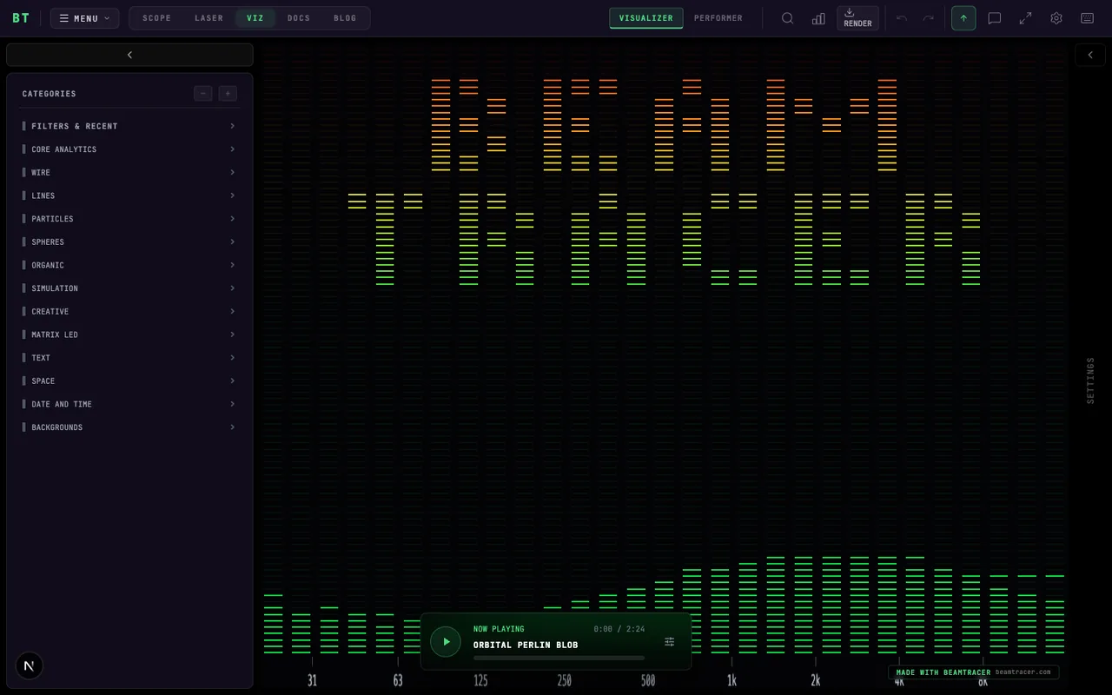Click the round N badge icon
The image size is (1112, 695).
click(x=29, y=665)
